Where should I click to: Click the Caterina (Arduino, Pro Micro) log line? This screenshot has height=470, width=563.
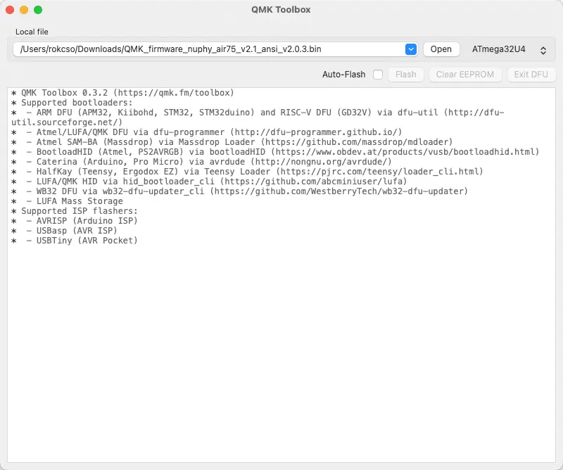tap(201, 162)
